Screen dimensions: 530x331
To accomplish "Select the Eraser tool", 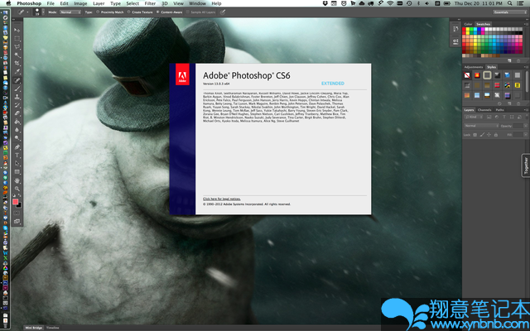I will (x=17, y=113).
